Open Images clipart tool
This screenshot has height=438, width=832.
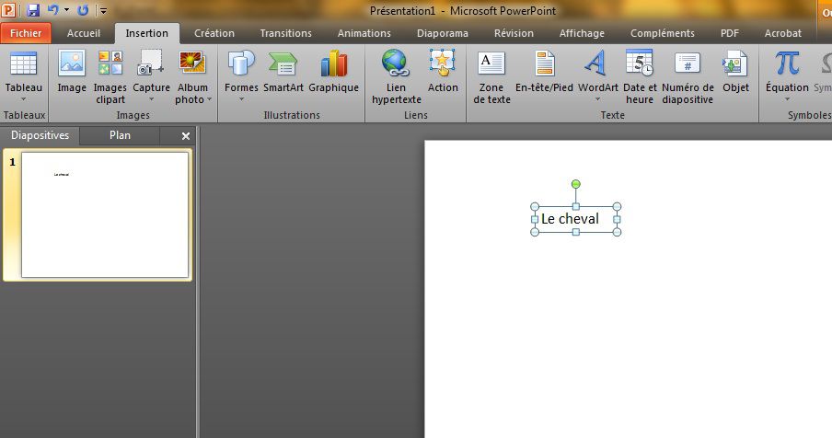point(110,64)
